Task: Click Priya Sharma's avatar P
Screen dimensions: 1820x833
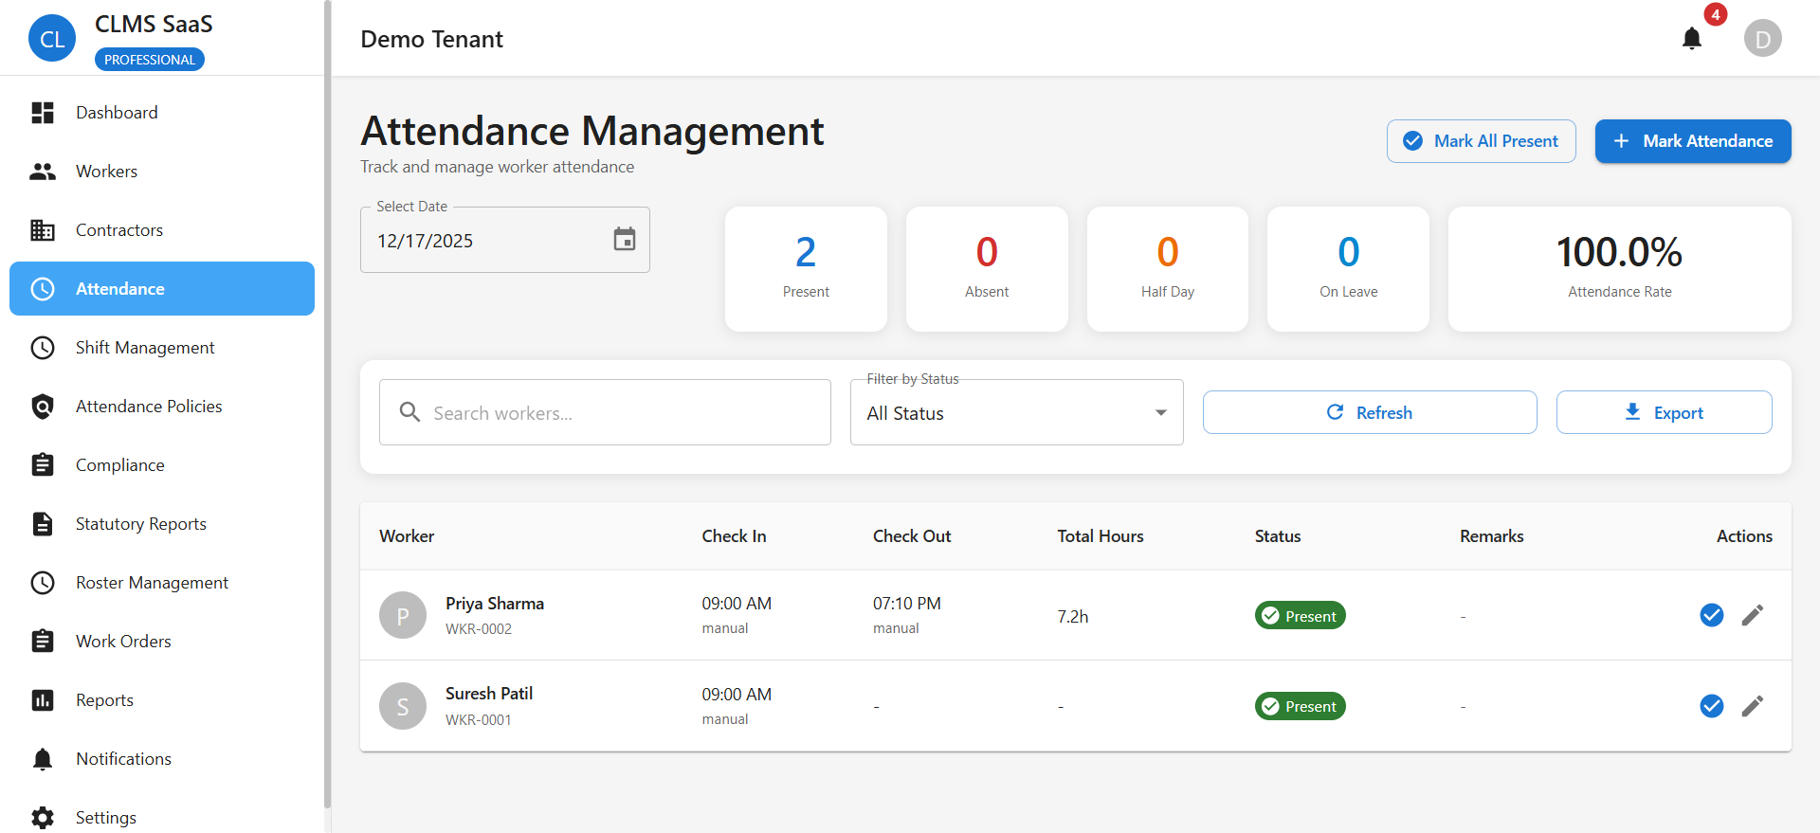Action: coord(403,616)
